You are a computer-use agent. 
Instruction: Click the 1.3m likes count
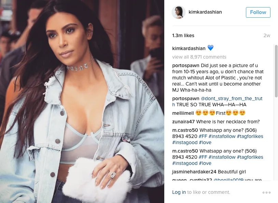coord(183,35)
